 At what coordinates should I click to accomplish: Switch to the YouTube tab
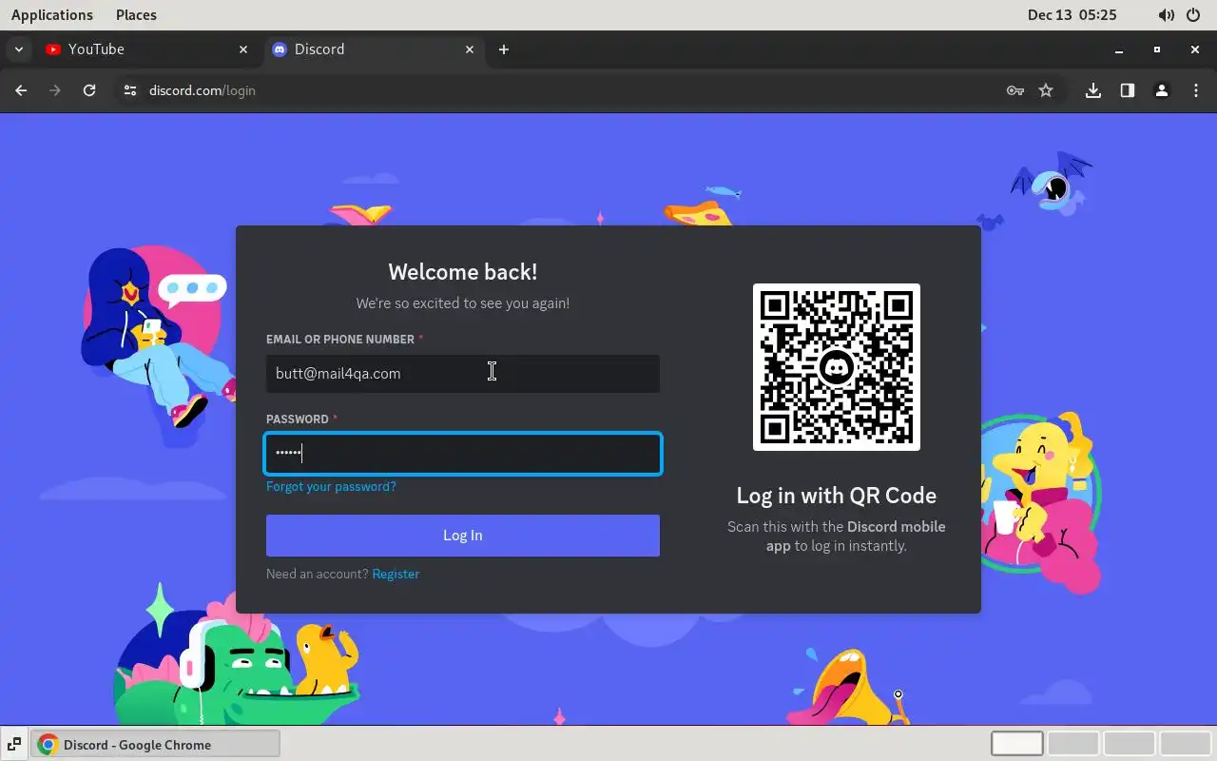147,49
